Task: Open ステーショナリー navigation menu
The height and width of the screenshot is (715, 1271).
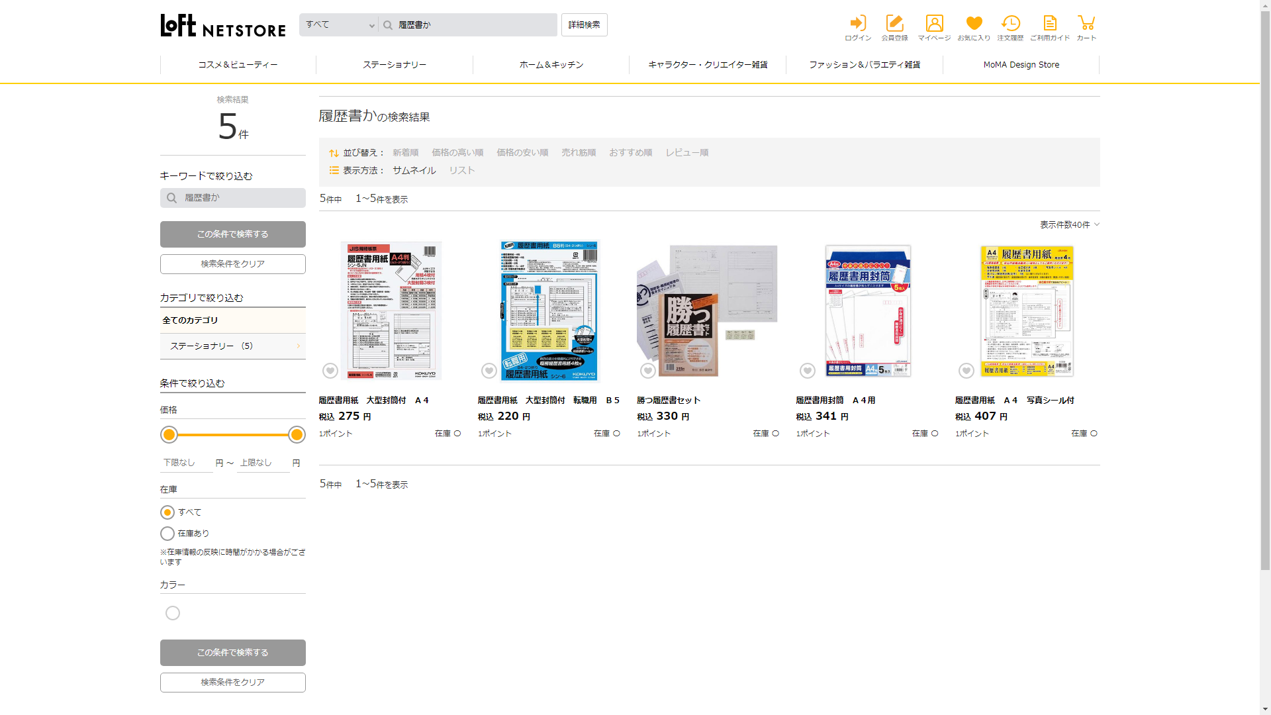Action: click(x=395, y=65)
